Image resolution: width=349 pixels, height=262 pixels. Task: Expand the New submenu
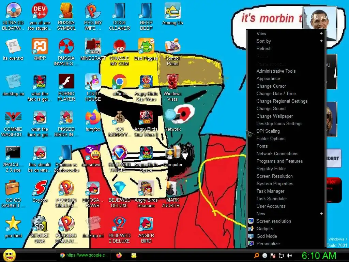(x=287, y=214)
